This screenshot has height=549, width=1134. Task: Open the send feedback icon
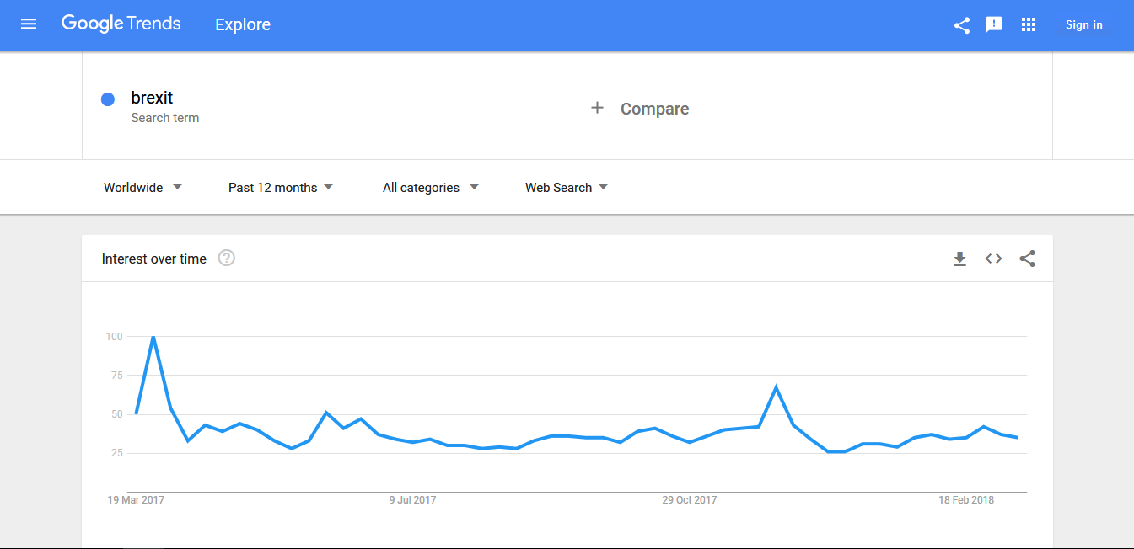994,25
